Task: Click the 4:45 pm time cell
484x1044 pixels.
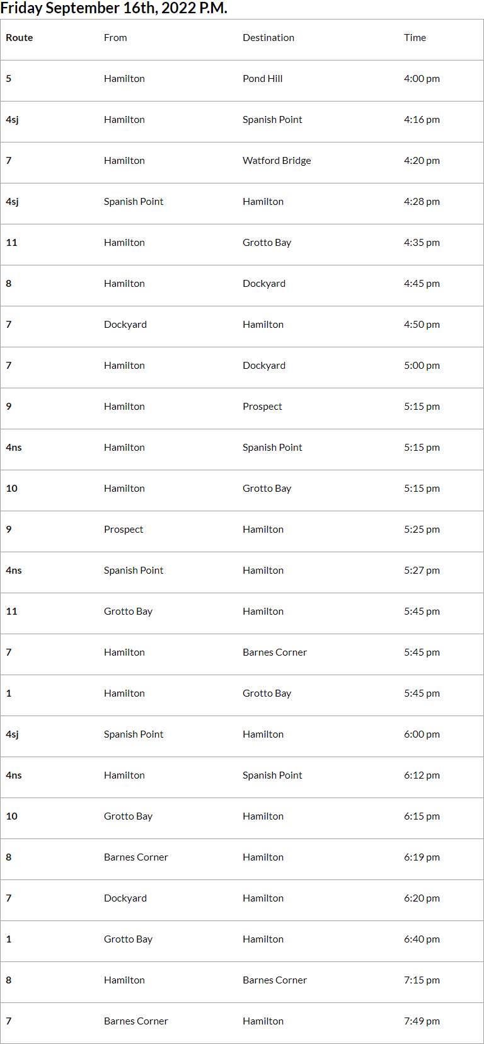Action: (x=422, y=284)
